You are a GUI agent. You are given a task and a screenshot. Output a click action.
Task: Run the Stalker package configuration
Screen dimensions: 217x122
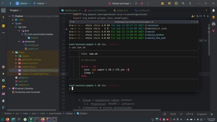[x=136, y=3]
